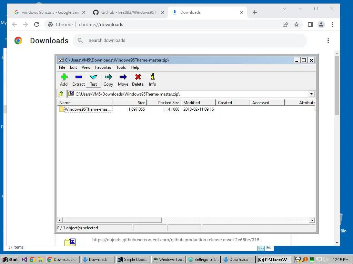Click the Add toolbar icon in 7-Zip
This screenshot has height=264, width=353.
click(64, 77)
